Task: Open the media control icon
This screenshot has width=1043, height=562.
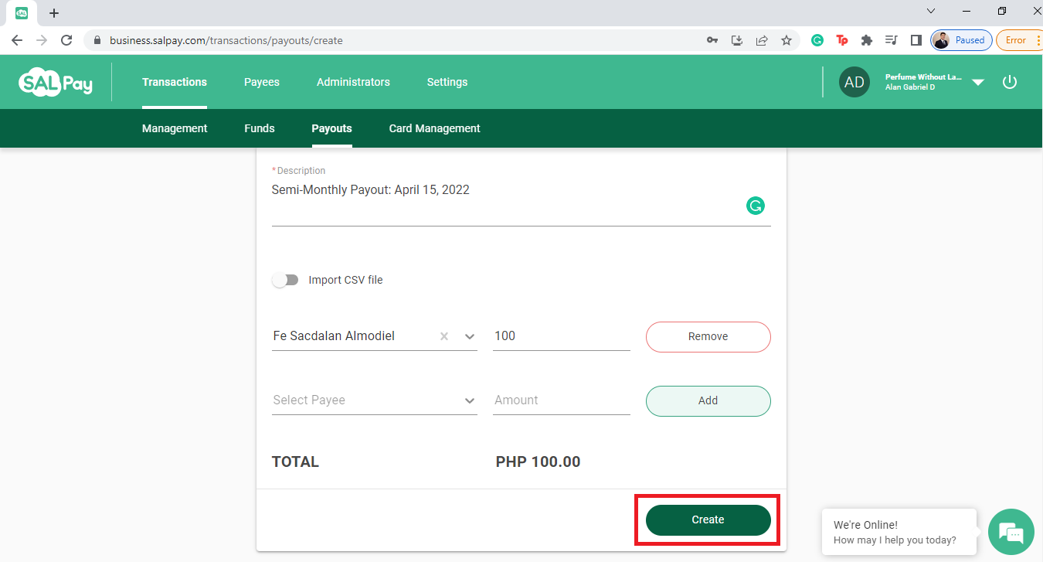Action: (892, 40)
